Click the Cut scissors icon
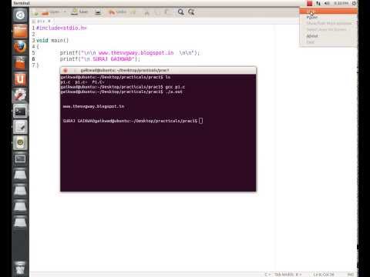Viewport: 370px width, 277px height. (147, 12)
